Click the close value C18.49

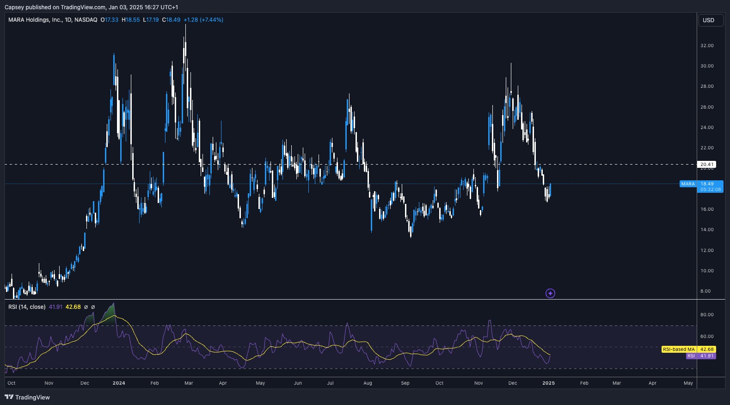click(x=171, y=20)
